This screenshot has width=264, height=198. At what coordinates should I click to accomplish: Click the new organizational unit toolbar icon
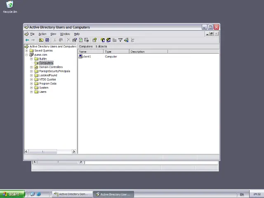click(115, 40)
